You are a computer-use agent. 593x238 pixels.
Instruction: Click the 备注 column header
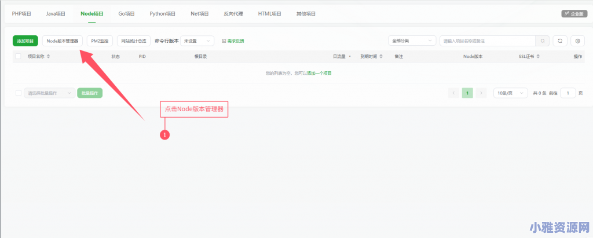coord(398,56)
